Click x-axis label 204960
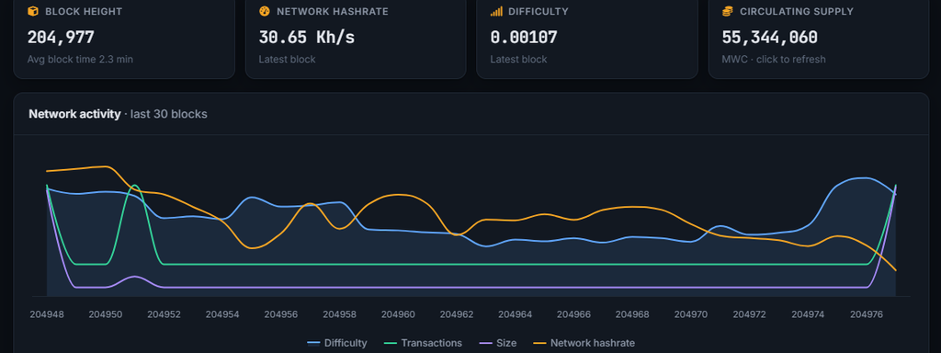941x353 pixels. click(x=398, y=314)
